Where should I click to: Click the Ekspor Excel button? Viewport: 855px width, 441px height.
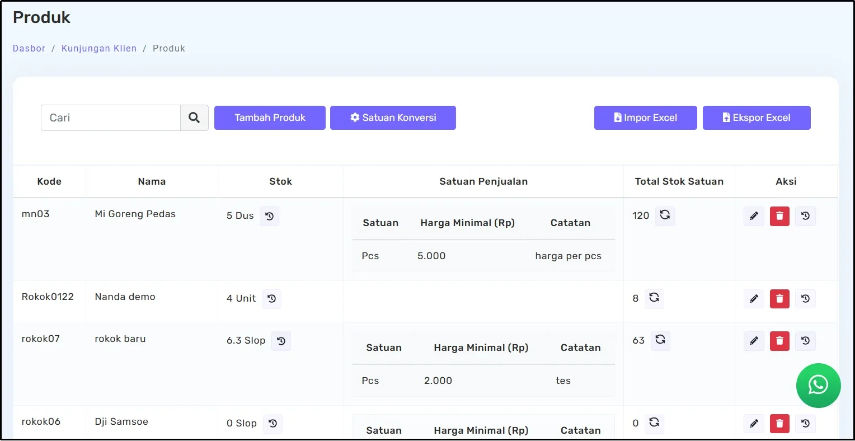[x=757, y=118]
